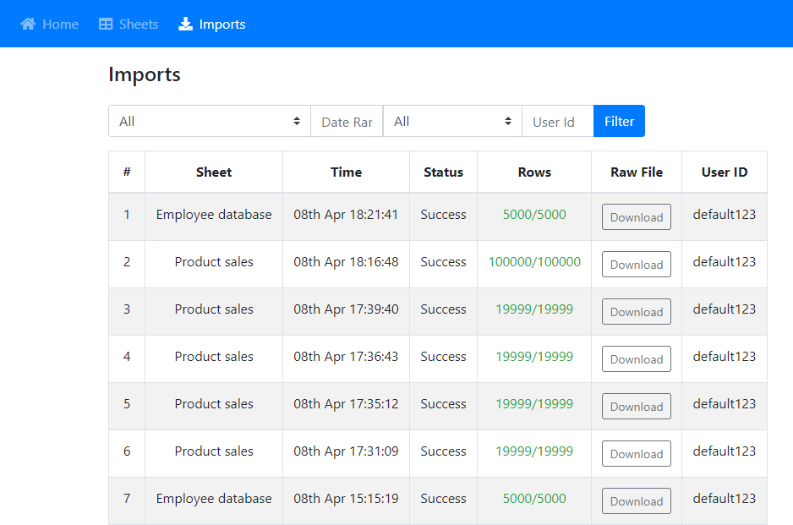Download raw file for import 2

pyautogui.click(x=636, y=265)
